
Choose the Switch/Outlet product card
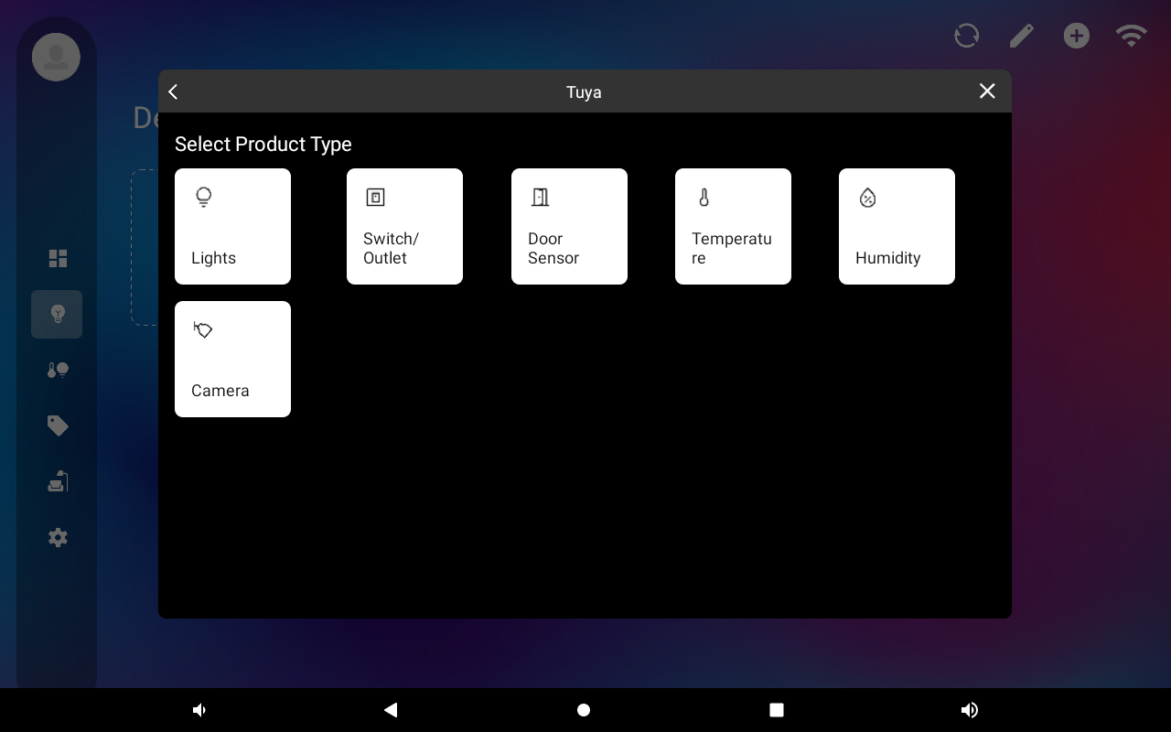404,226
